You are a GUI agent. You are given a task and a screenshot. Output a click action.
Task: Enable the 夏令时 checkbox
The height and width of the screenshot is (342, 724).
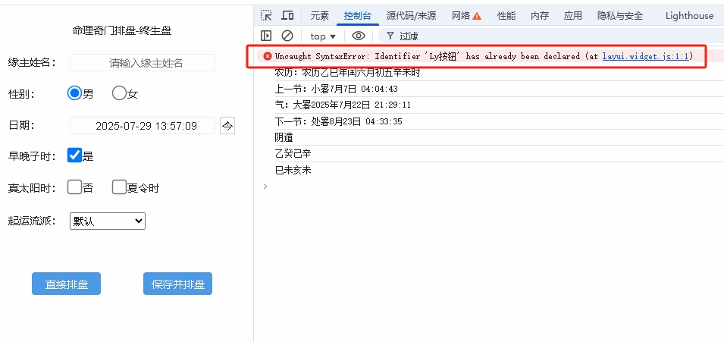pyautogui.click(x=119, y=187)
